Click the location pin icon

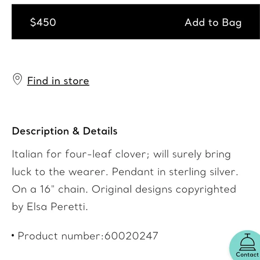(17, 79)
